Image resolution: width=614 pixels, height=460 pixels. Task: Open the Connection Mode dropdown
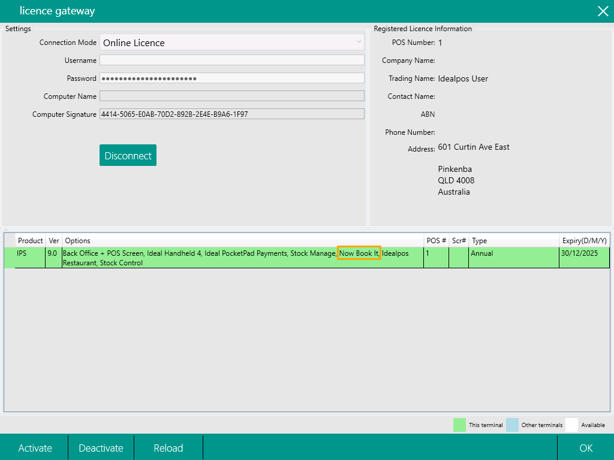pos(231,43)
